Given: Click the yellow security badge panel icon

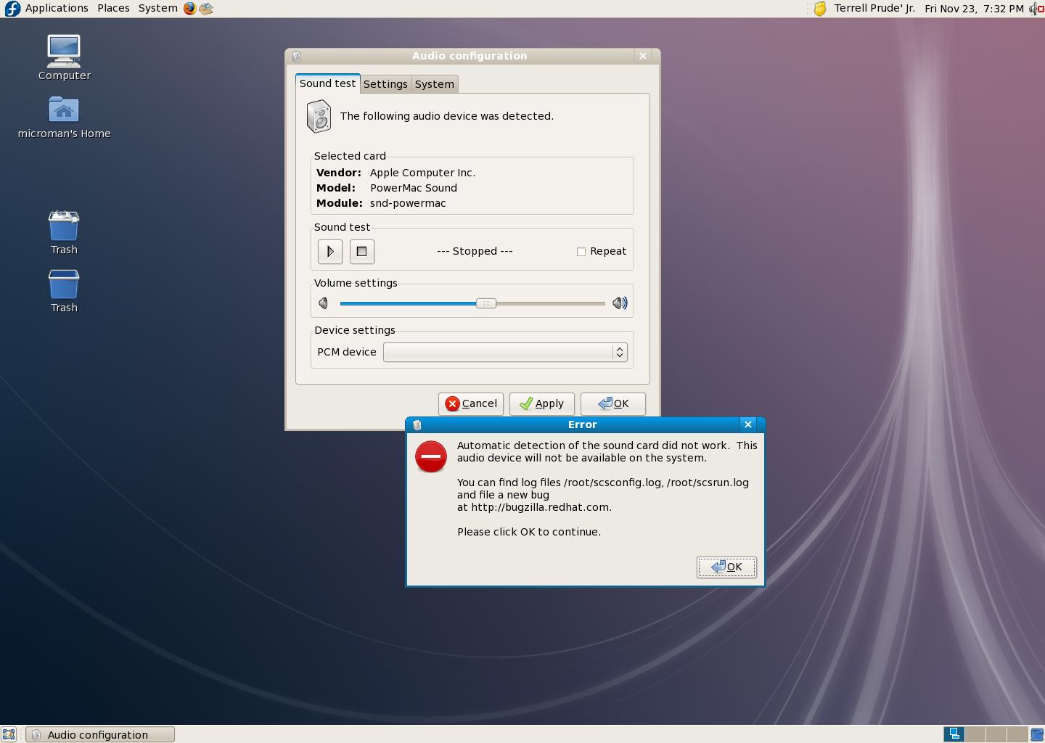Looking at the screenshot, I should pos(819,9).
